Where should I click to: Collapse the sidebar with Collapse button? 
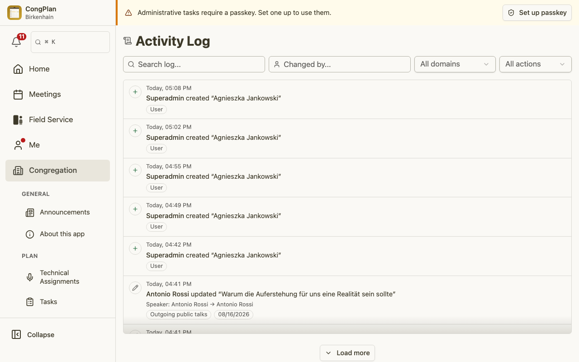tap(33, 334)
